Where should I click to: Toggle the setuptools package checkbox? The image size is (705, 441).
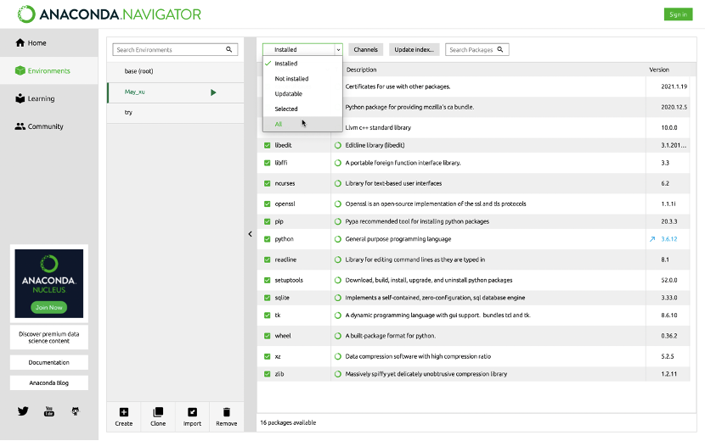pos(267,280)
